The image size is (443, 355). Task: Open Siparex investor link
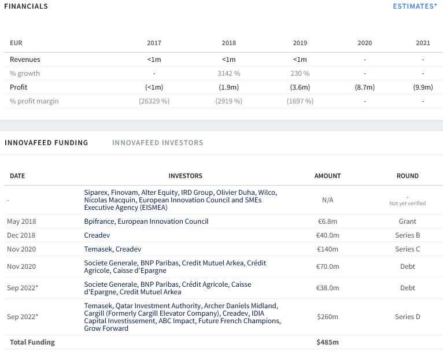96,193
